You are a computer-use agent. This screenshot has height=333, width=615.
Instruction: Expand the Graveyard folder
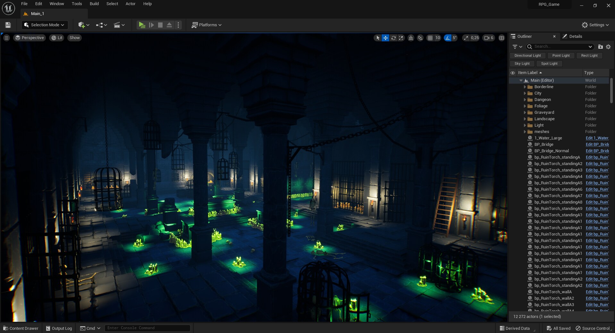pos(525,112)
